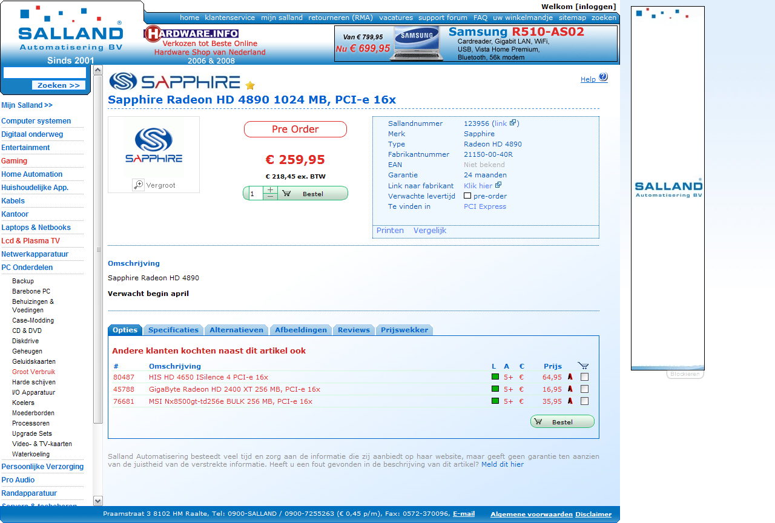The height and width of the screenshot is (523, 775).
Task: Open the Prijswekker tab
Action: 404,330
